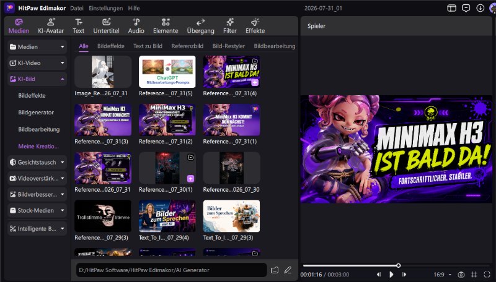
Task: Open the Effekte panel
Action: 255,26
